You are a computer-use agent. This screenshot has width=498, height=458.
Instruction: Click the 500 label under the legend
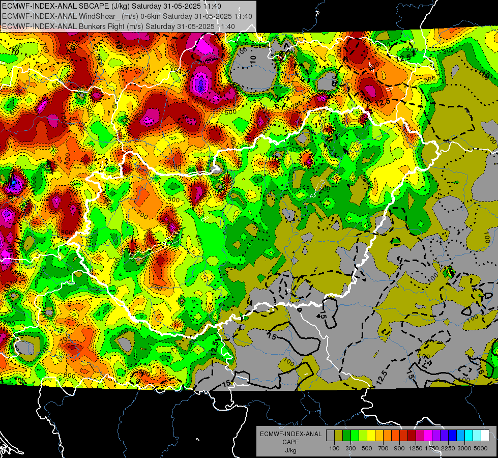click(367, 448)
